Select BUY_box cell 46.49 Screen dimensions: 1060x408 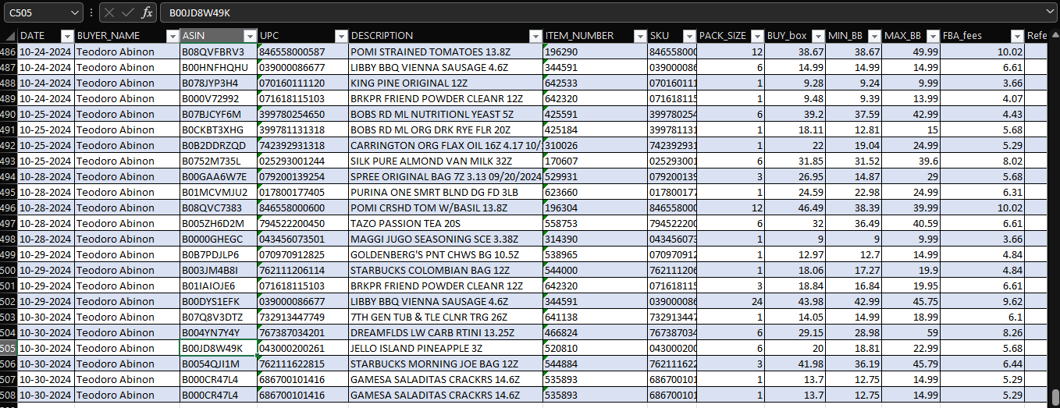(795, 208)
